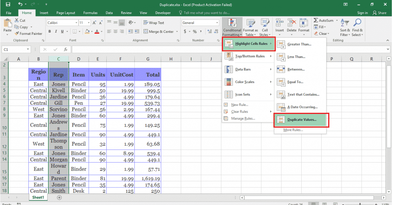393x205 pixels.
Task: Open the Name Box dropdown arrow
Action: 28,49
